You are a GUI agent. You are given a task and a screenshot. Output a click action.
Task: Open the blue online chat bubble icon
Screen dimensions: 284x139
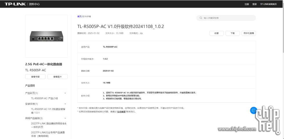254,110
